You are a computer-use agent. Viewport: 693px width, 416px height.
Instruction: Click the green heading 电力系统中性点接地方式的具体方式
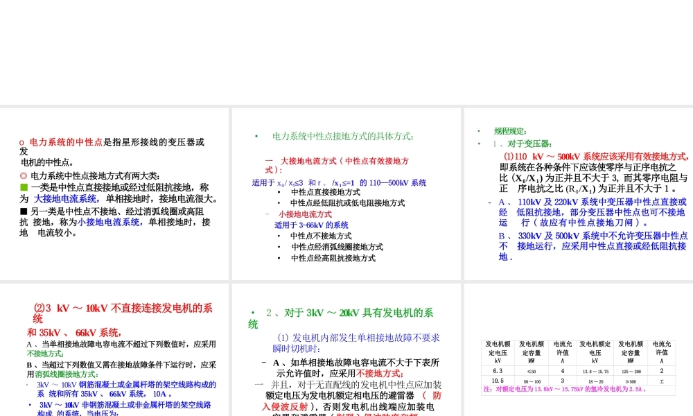click(x=342, y=136)
